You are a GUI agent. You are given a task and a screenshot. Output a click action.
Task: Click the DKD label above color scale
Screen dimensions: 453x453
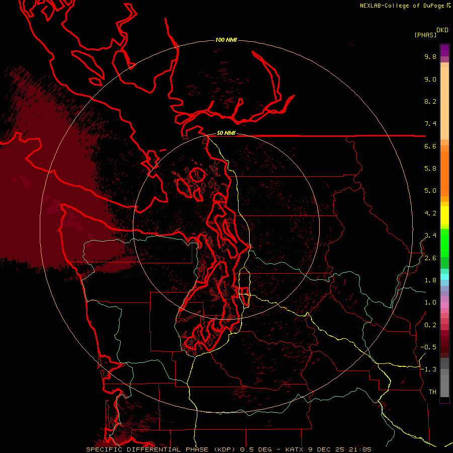point(442,30)
